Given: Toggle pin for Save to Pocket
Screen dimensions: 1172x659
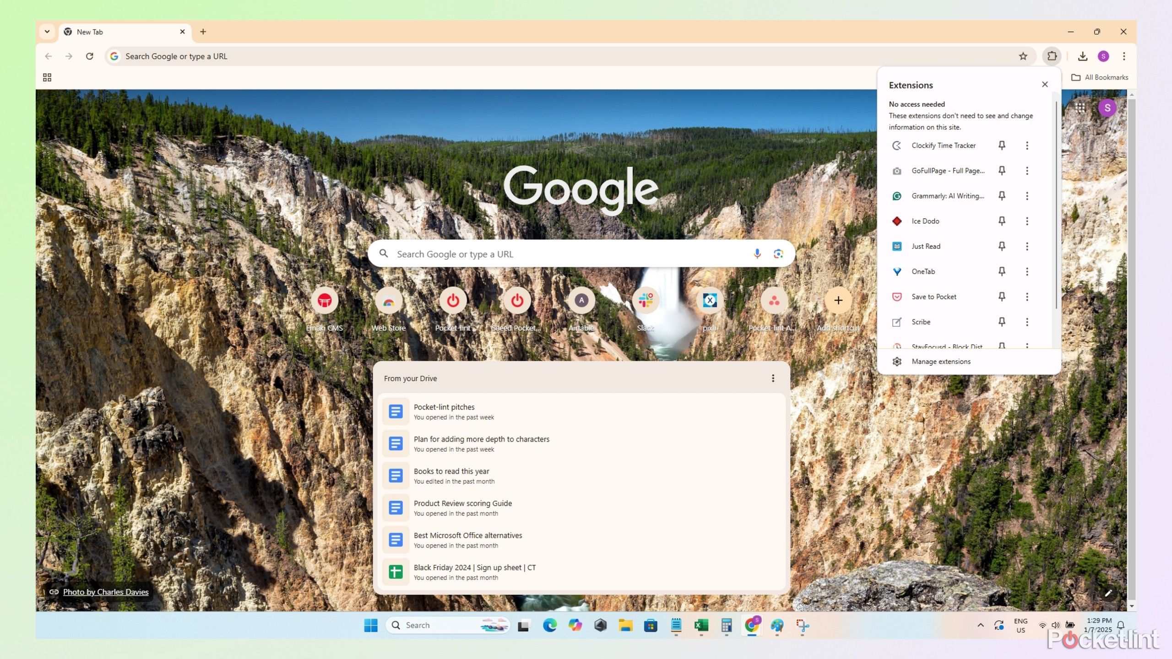Looking at the screenshot, I should (1001, 296).
